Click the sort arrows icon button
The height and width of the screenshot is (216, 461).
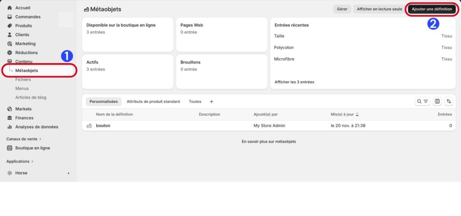pos(449,101)
